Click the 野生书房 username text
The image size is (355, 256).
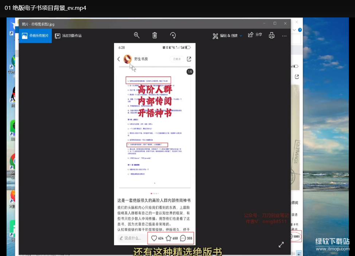point(141,59)
